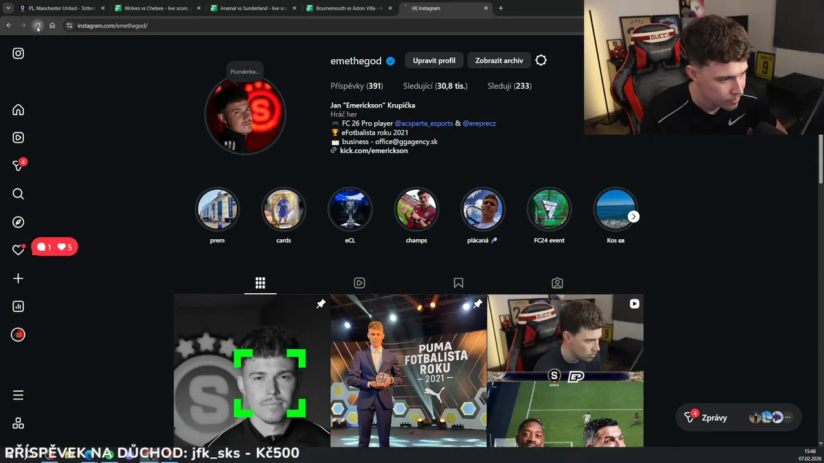824x463 pixels.
Task: Open Search magnifier icon in sidebar
Action: click(x=19, y=194)
